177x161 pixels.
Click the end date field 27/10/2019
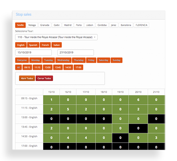76,52
